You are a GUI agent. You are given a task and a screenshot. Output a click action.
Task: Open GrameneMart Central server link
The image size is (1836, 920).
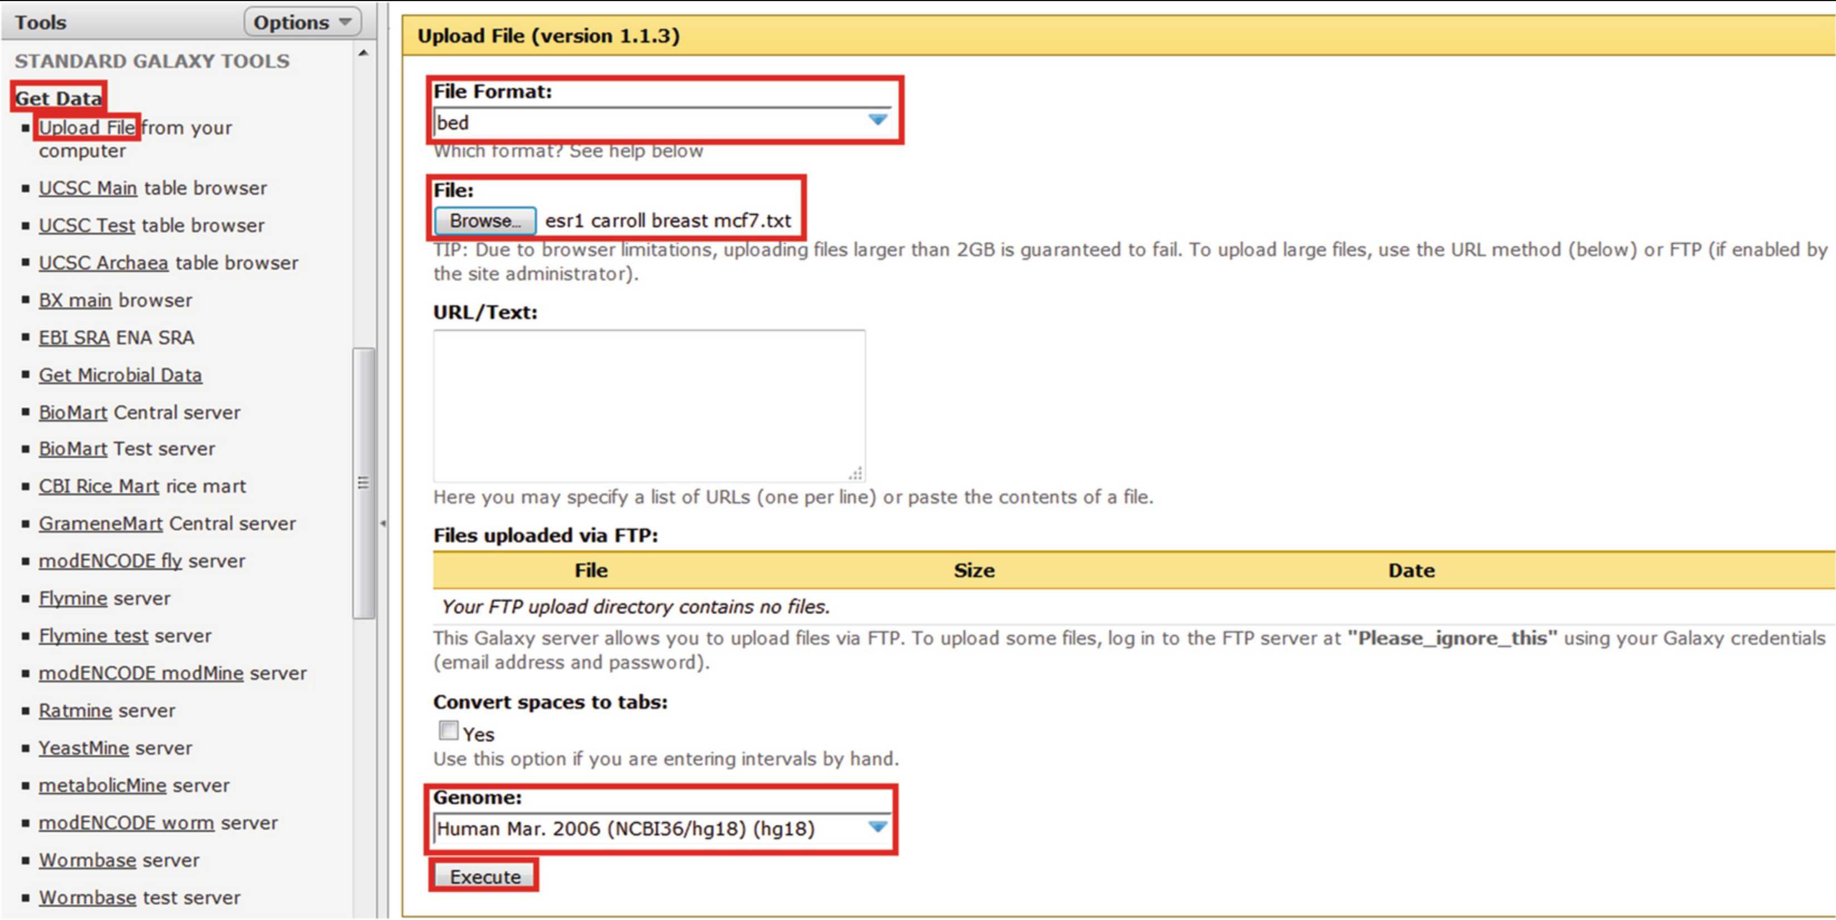(101, 523)
